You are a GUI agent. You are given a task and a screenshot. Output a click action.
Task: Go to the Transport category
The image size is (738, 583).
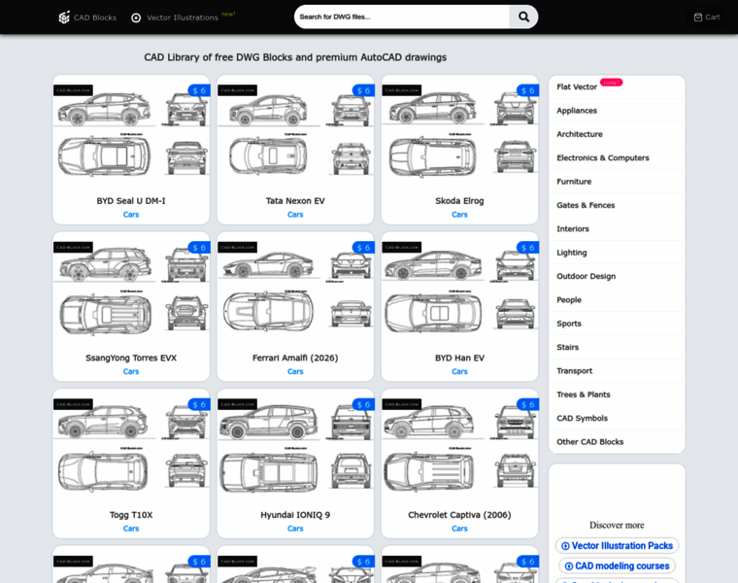617,370
